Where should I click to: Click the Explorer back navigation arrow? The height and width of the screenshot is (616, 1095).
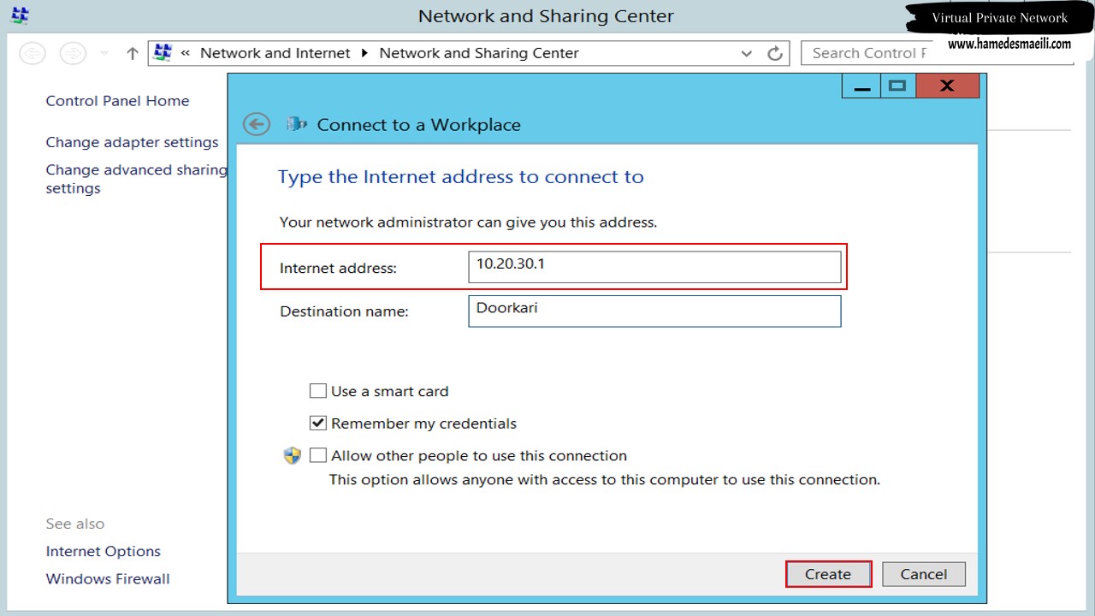(x=33, y=53)
